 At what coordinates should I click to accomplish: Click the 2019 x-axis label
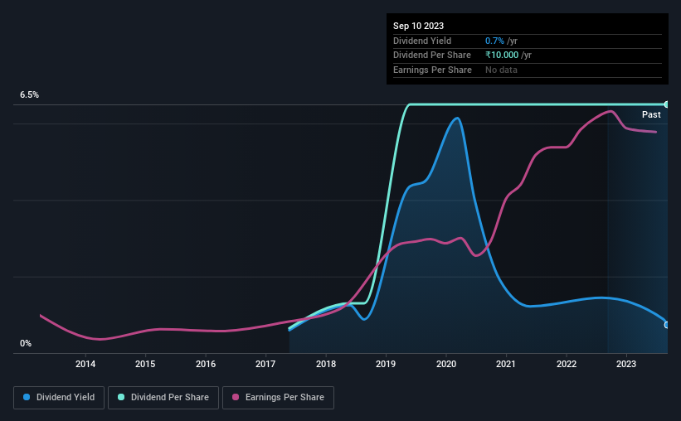[x=386, y=364]
